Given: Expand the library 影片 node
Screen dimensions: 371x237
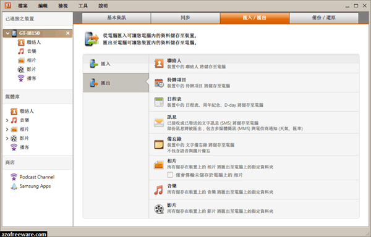Looking at the screenshot, I should [7, 138].
